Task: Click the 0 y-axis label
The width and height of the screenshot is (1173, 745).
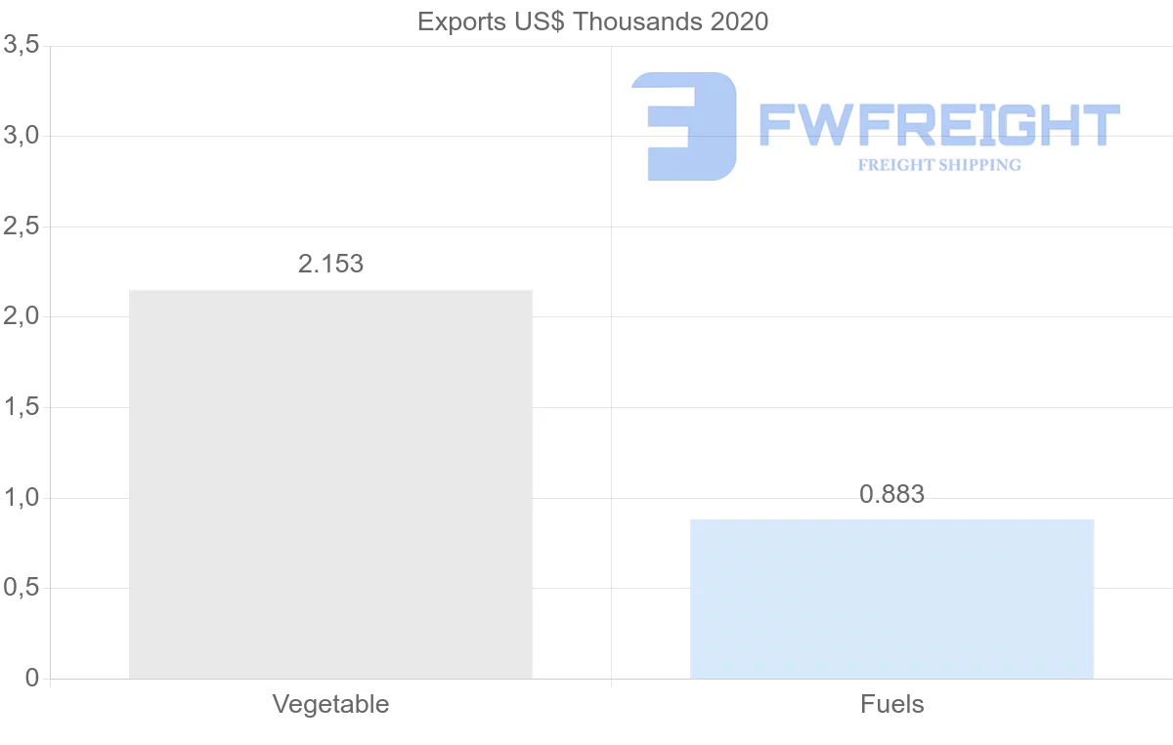Action: [x=30, y=679]
